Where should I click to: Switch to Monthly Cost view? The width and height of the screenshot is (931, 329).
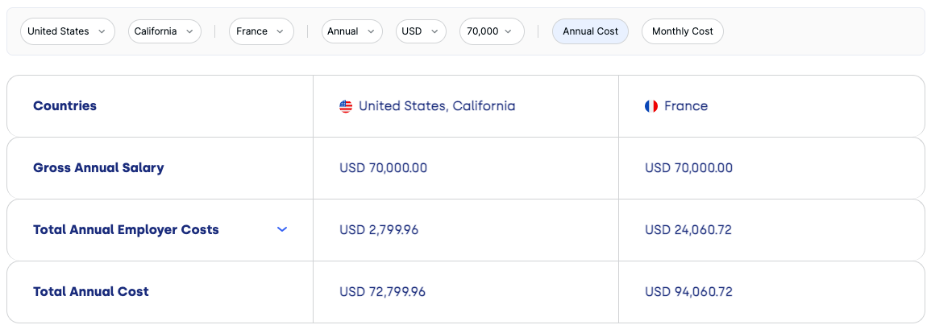click(x=682, y=31)
